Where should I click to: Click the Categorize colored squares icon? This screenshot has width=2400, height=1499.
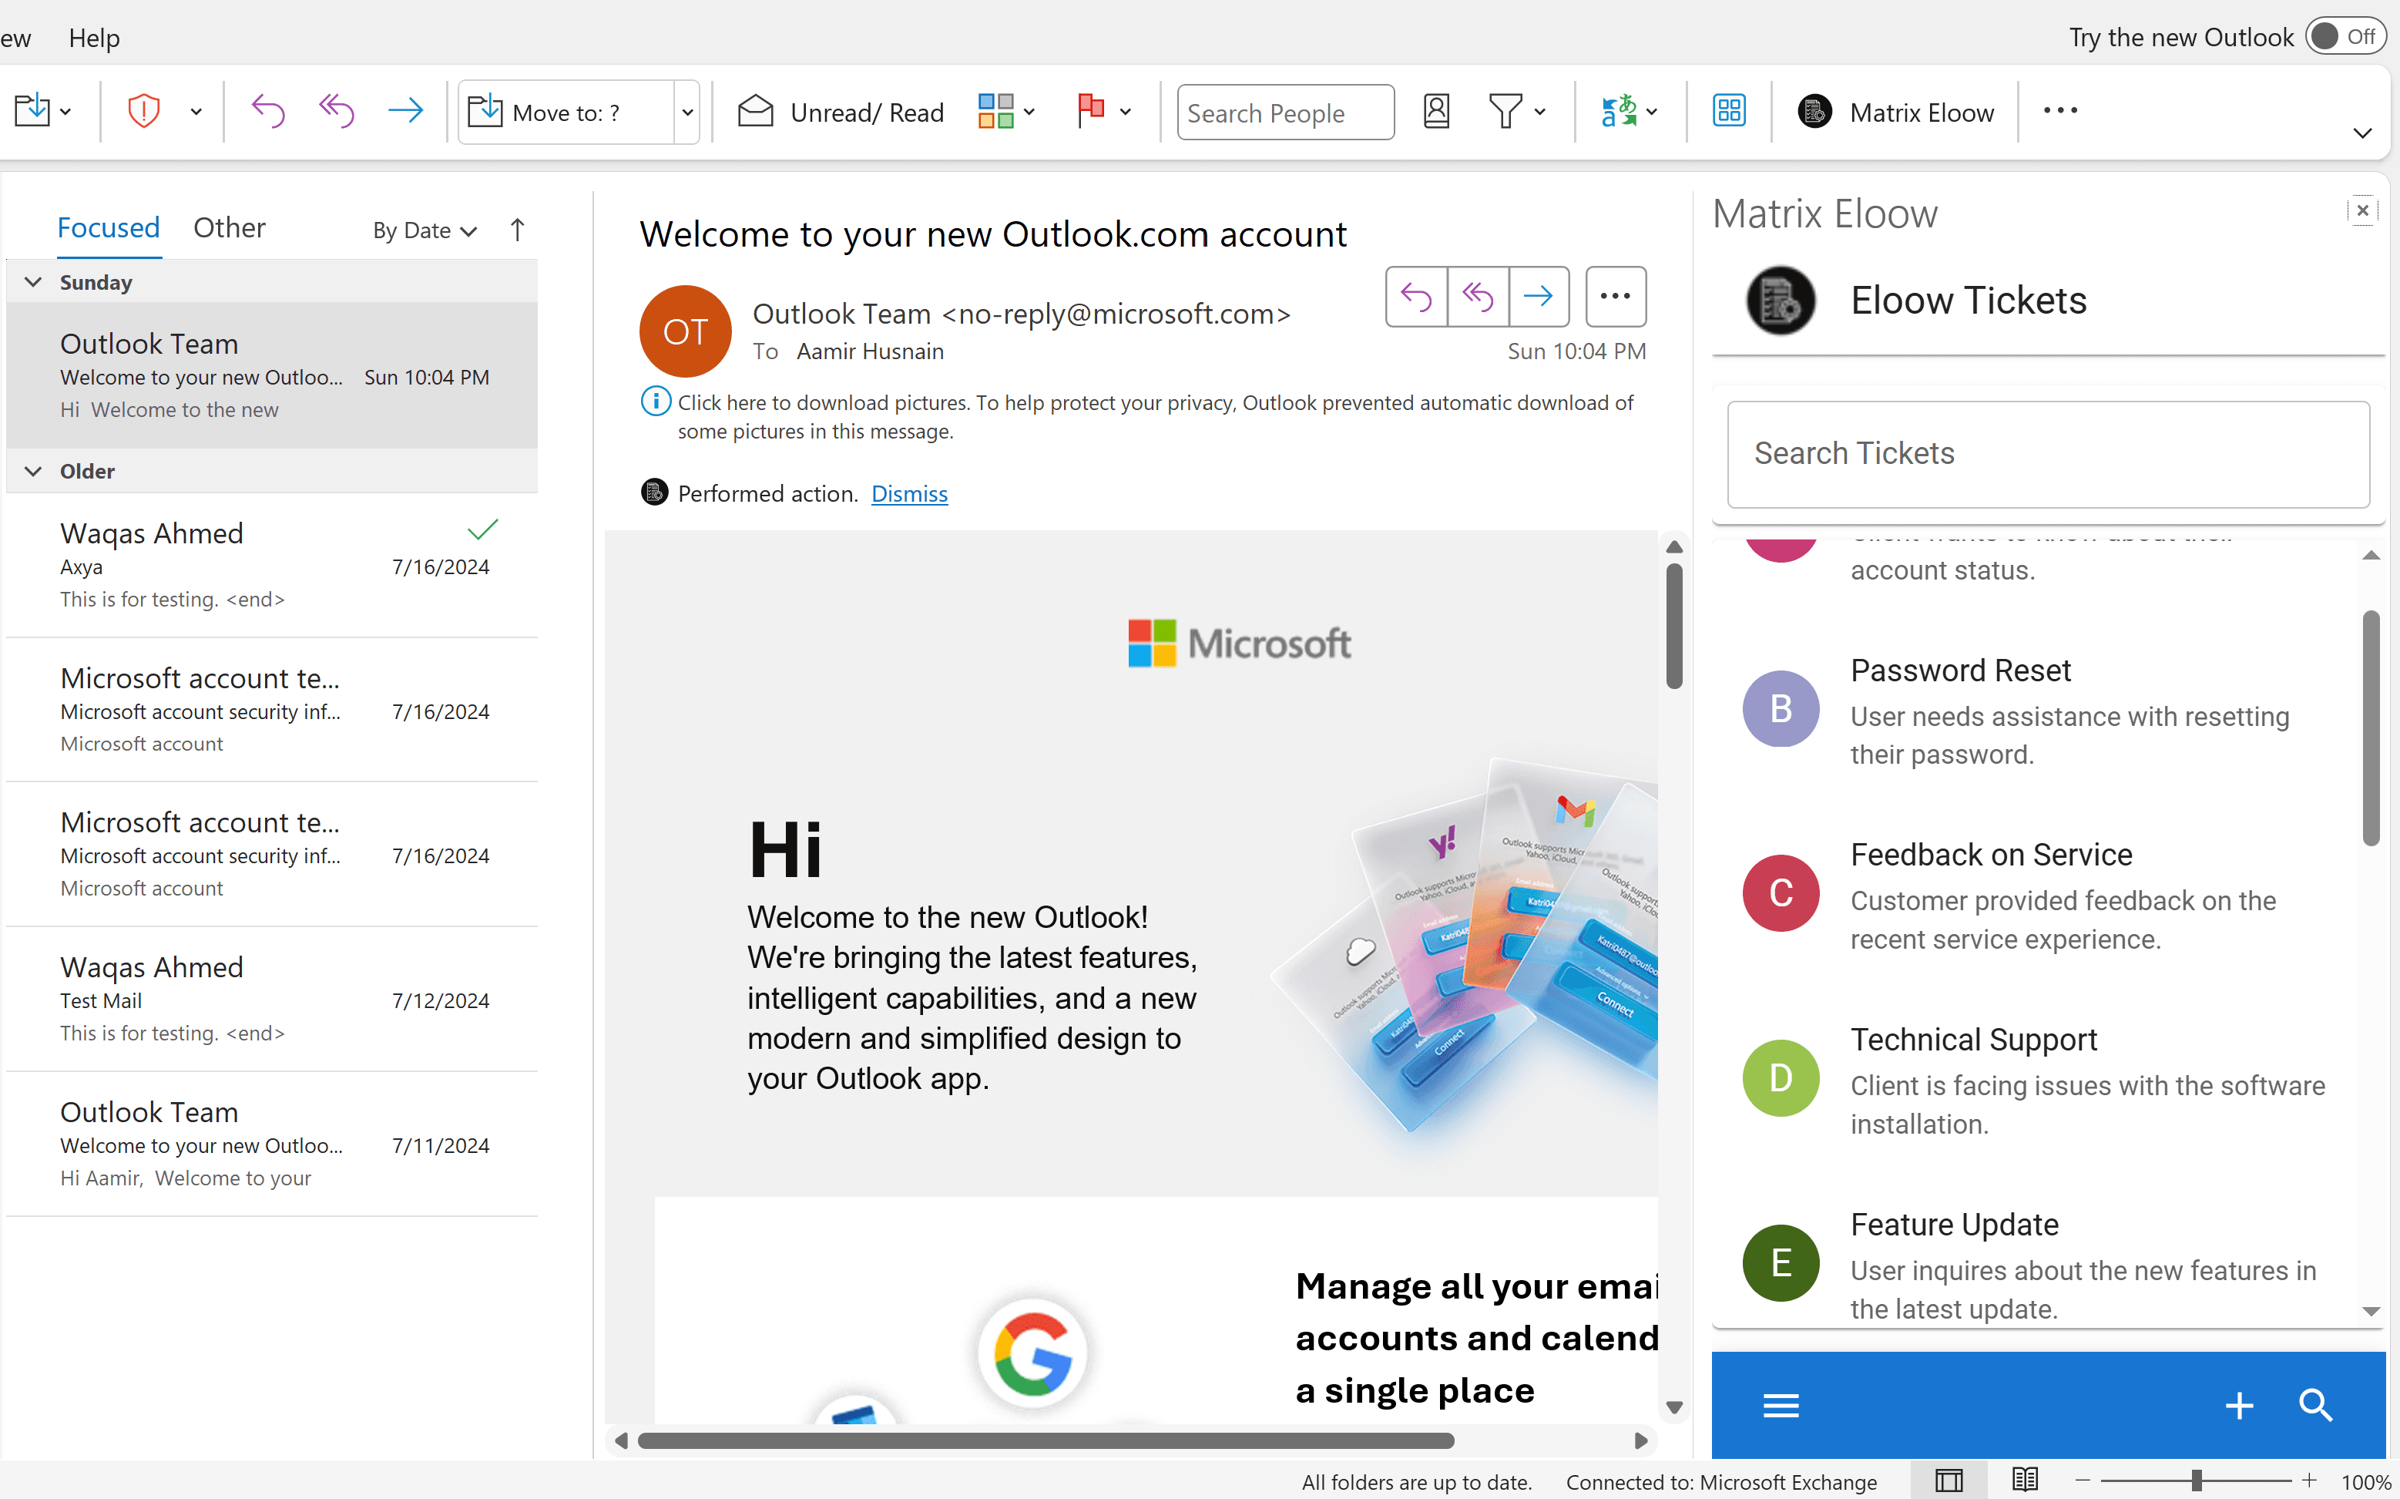pyautogui.click(x=995, y=111)
